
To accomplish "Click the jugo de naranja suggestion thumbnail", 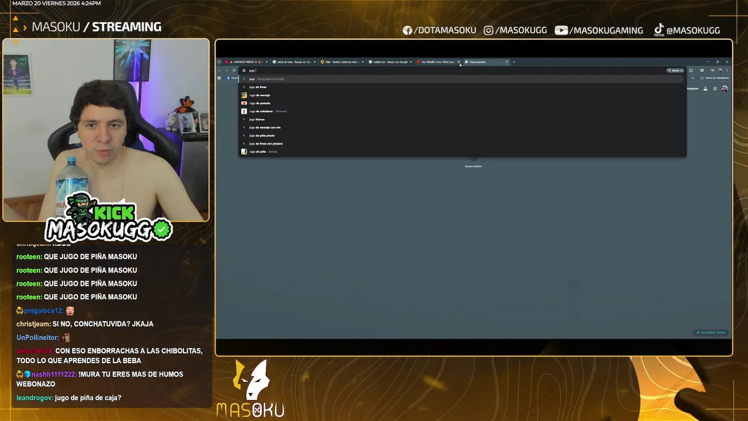I will 244,95.
